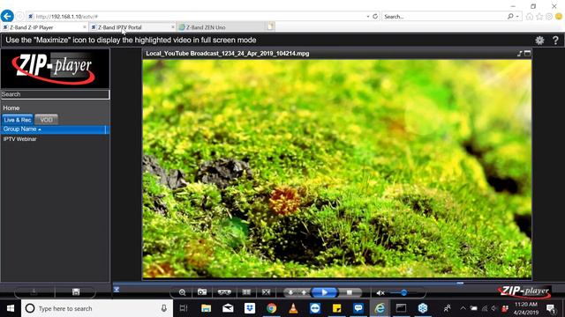Viewport: 565px width, 317px height.
Task: Take a snapshot with camera icon
Action: [x=202, y=292]
